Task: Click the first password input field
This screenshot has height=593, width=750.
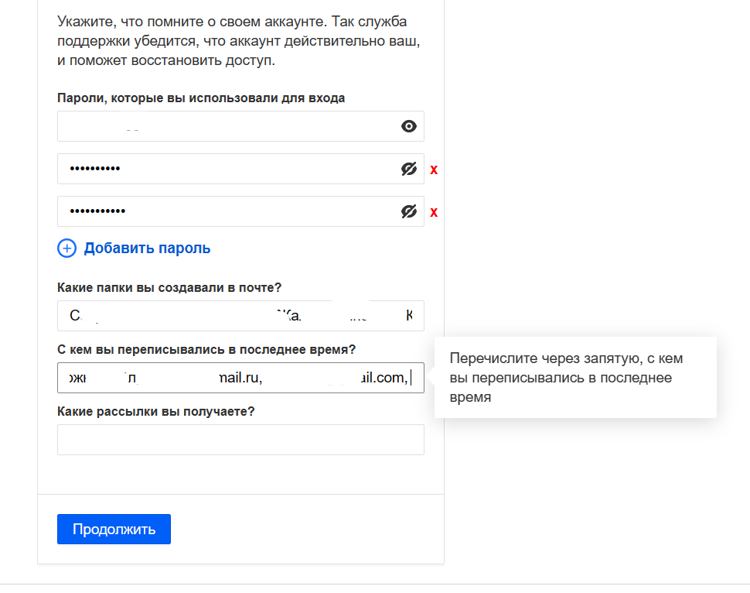Action: click(x=240, y=126)
